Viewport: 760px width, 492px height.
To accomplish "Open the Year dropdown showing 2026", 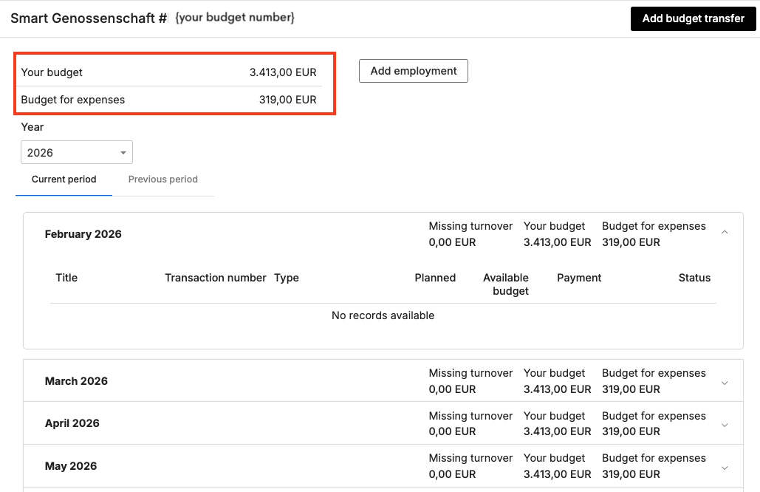I will pyautogui.click(x=77, y=153).
